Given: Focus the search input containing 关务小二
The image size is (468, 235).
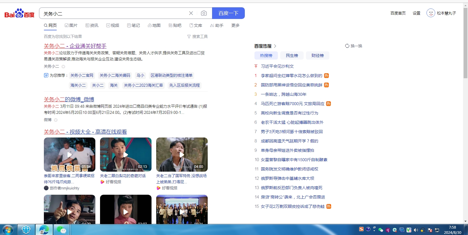Looking at the screenshot, I should tap(114, 13).
